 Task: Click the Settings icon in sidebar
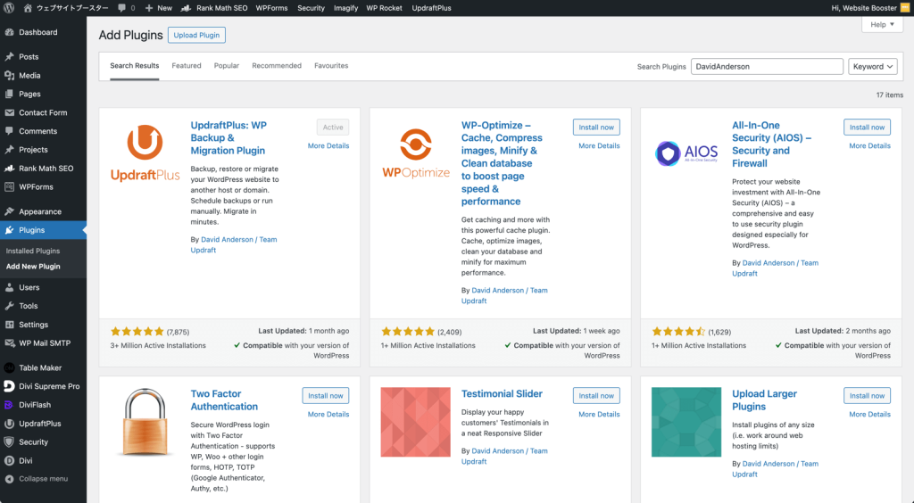coord(9,325)
